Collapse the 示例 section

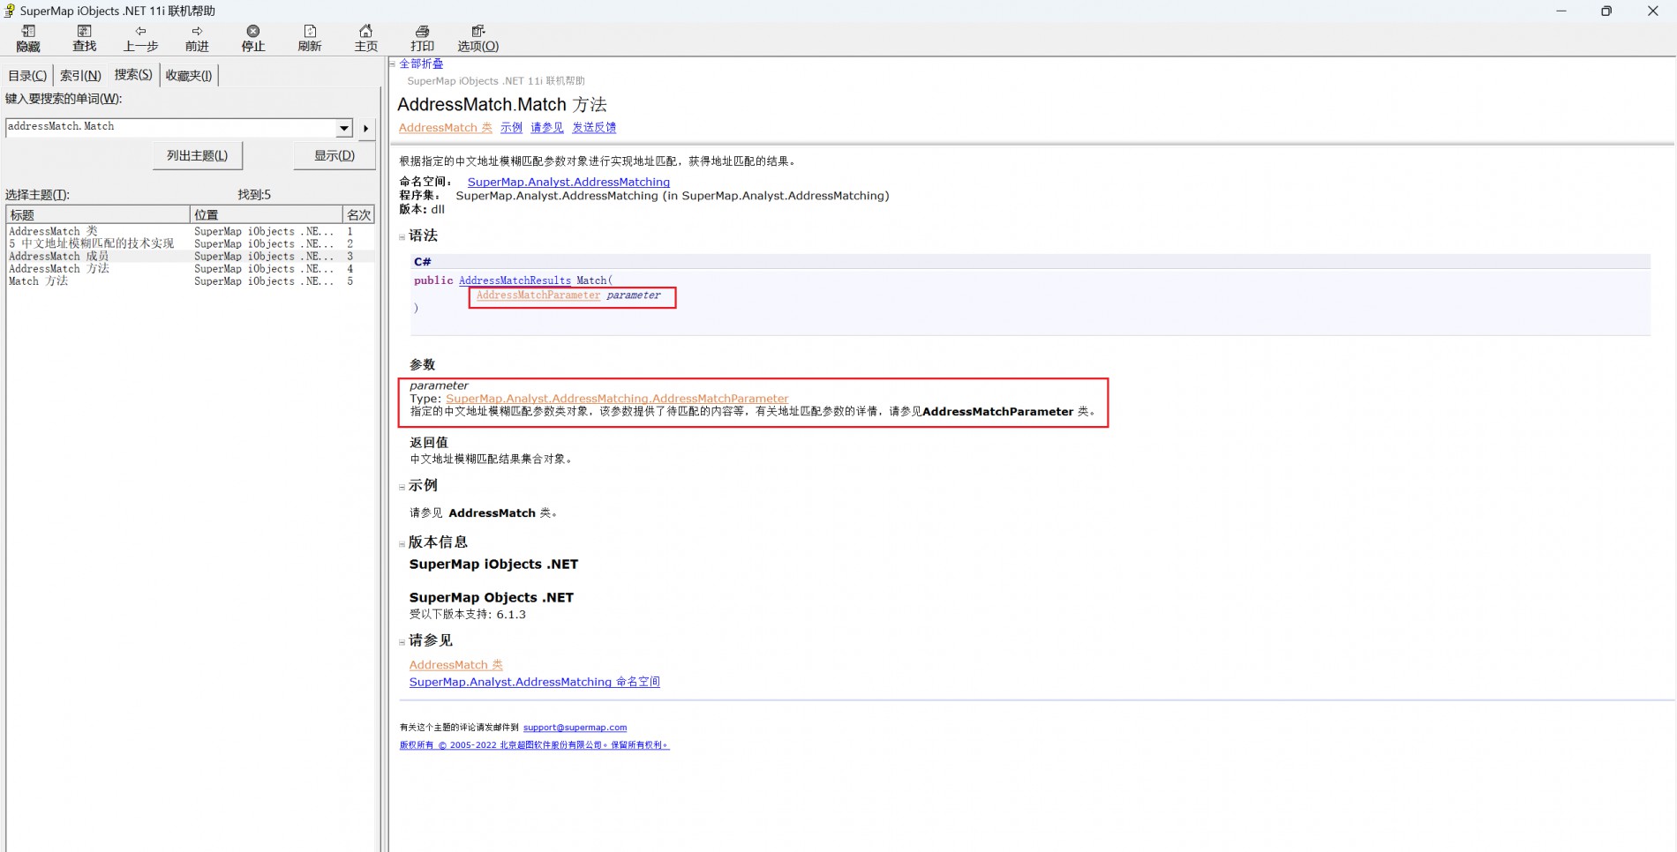(x=402, y=487)
